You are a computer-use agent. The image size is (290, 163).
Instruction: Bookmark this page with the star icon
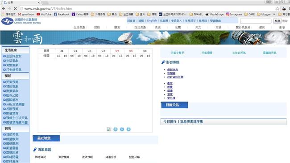tap(278, 8)
